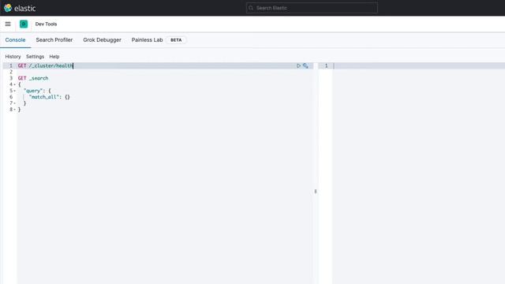
Task: Open the wrench request options icon
Action: click(x=305, y=65)
